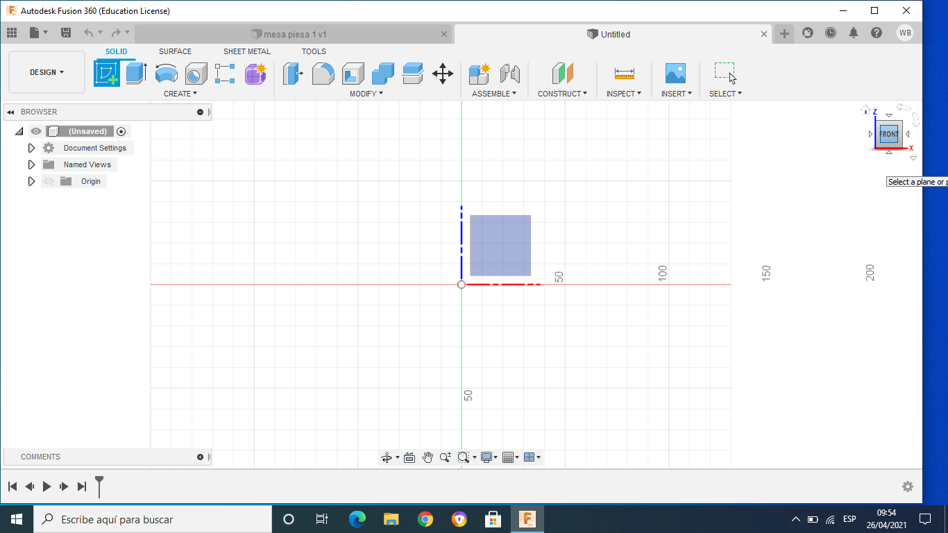Select the Extrude tool
This screenshot has height=533, width=948.
136,73
